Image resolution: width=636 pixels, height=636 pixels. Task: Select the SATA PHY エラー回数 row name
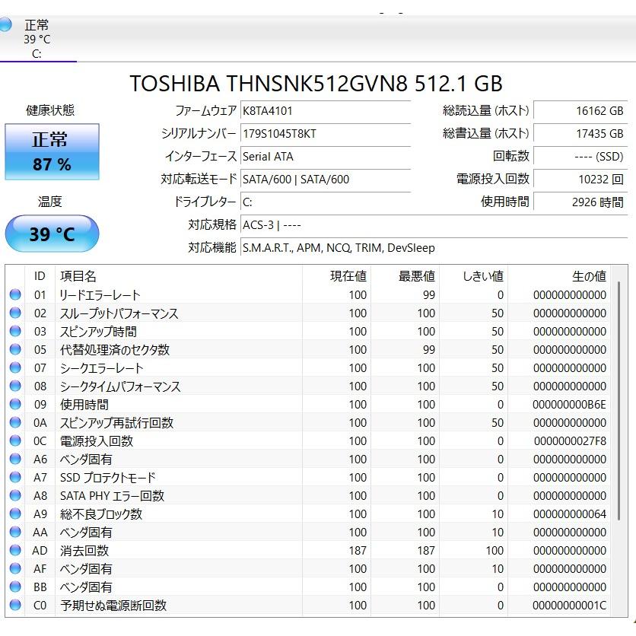(113, 496)
